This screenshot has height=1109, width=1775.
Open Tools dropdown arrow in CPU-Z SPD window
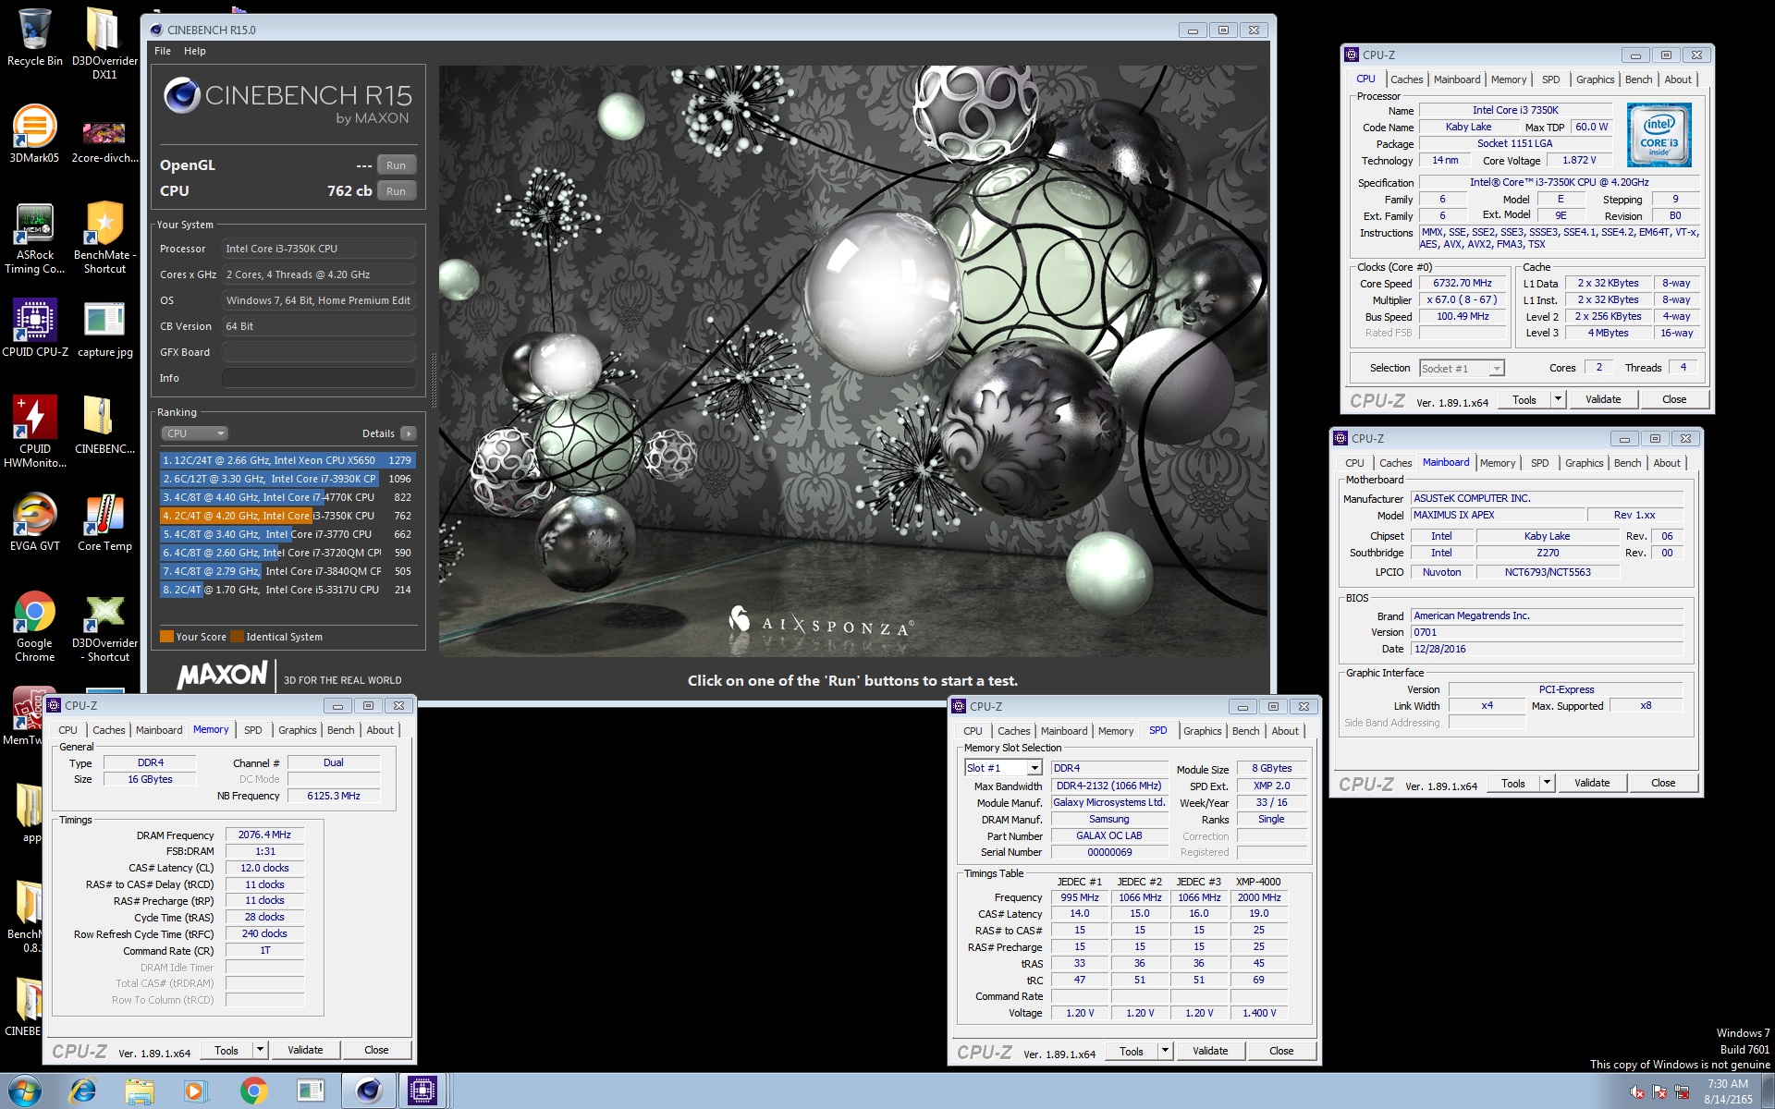tap(1165, 1051)
